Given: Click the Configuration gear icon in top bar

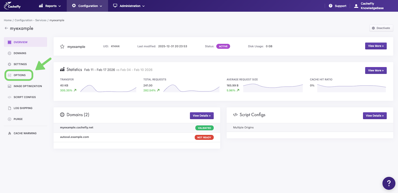Looking at the screenshot, I should 74,6.
